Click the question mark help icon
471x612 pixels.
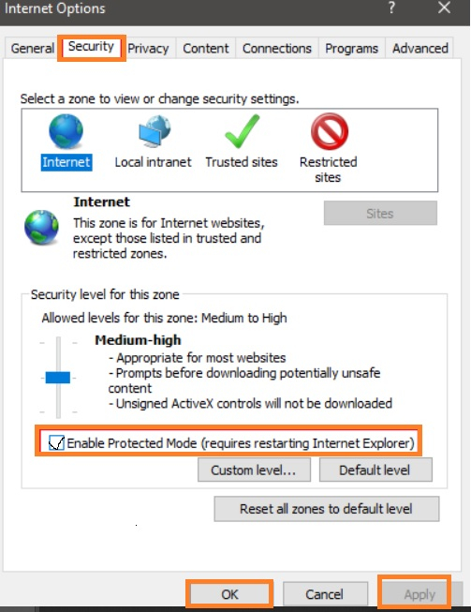coord(391,7)
